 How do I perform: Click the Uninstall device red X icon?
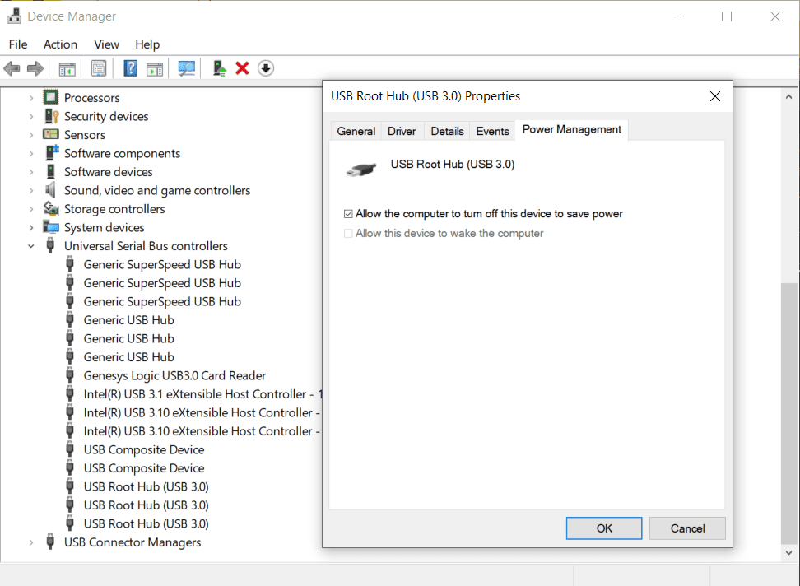242,67
